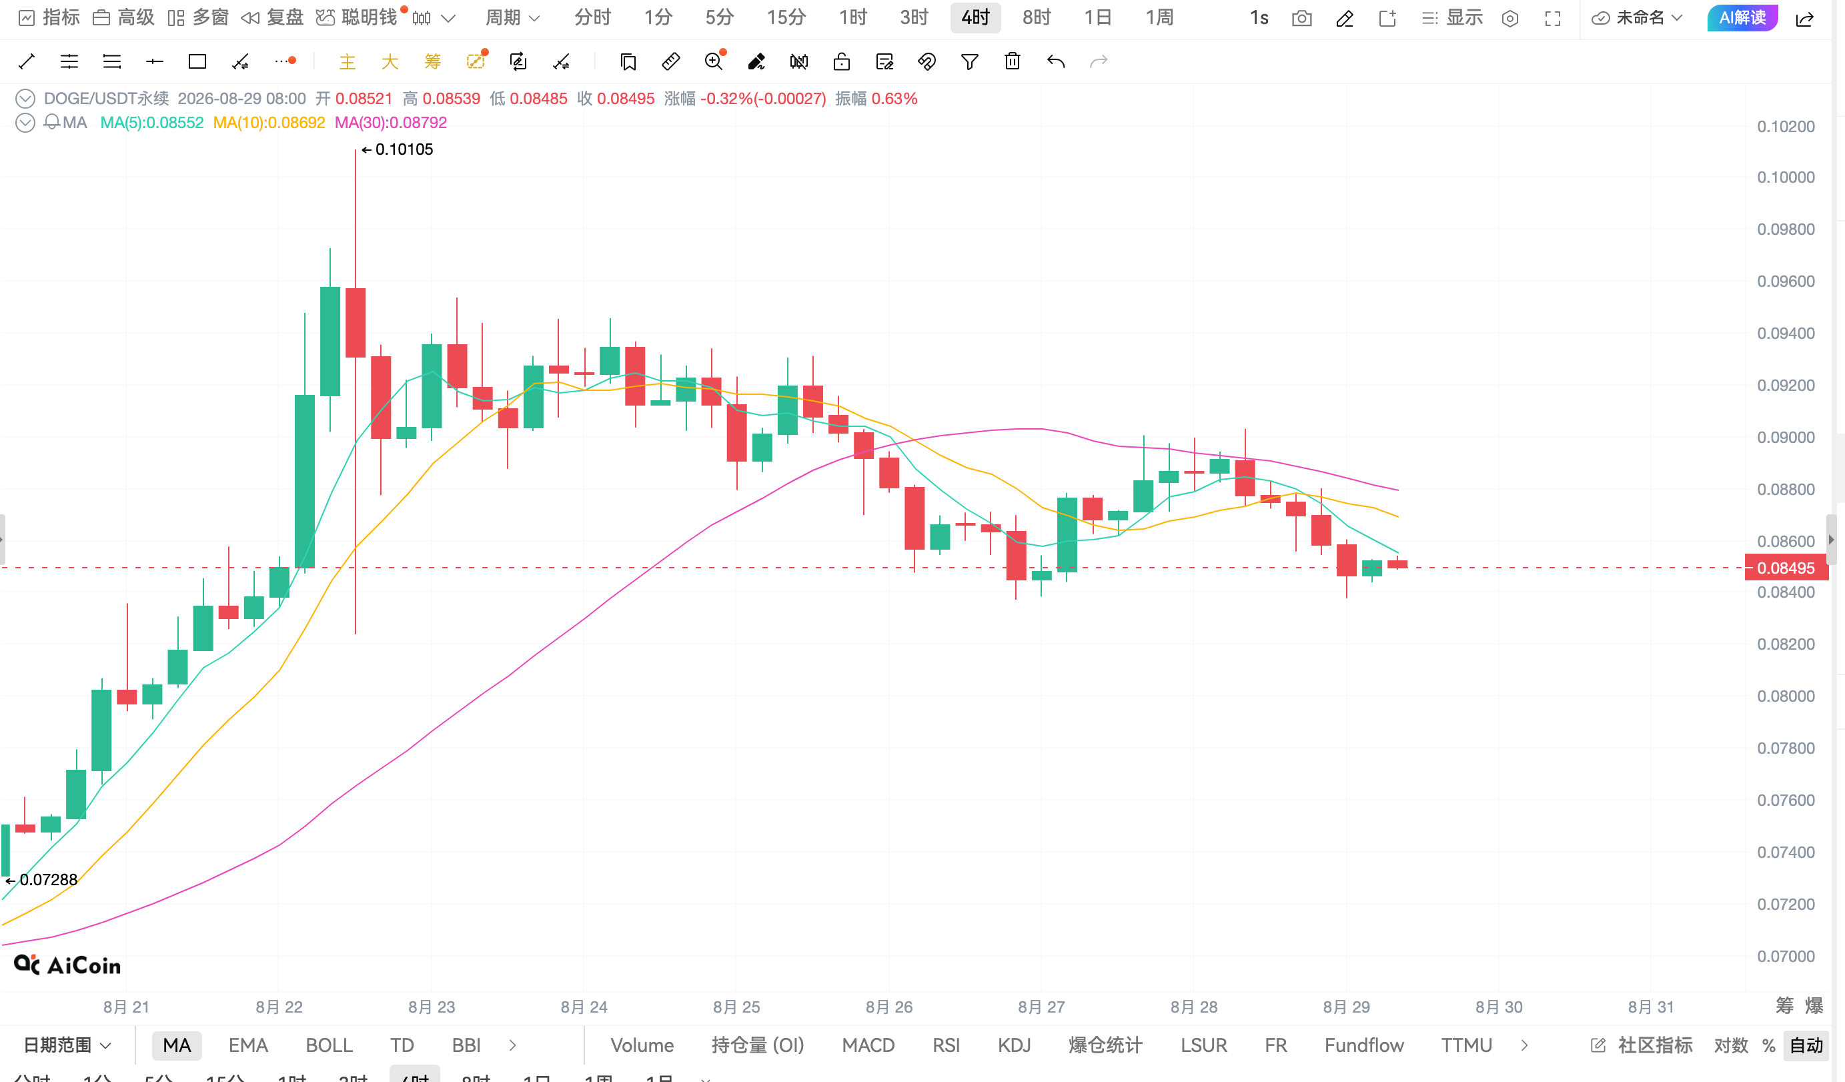Screen dimensions: 1845x1082
Task: Redo the last drawing action
Action: (1098, 61)
